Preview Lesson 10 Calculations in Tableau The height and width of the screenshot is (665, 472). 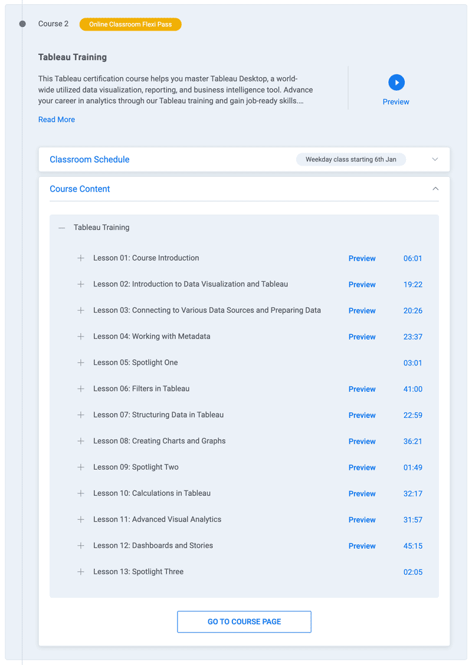(x=362, y=493)
